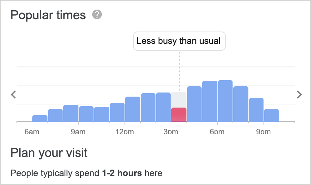Viewport: 311px width, 185px height.
Task: Click the Popular times help question mark icon
Action: click(x=97, y=15)
